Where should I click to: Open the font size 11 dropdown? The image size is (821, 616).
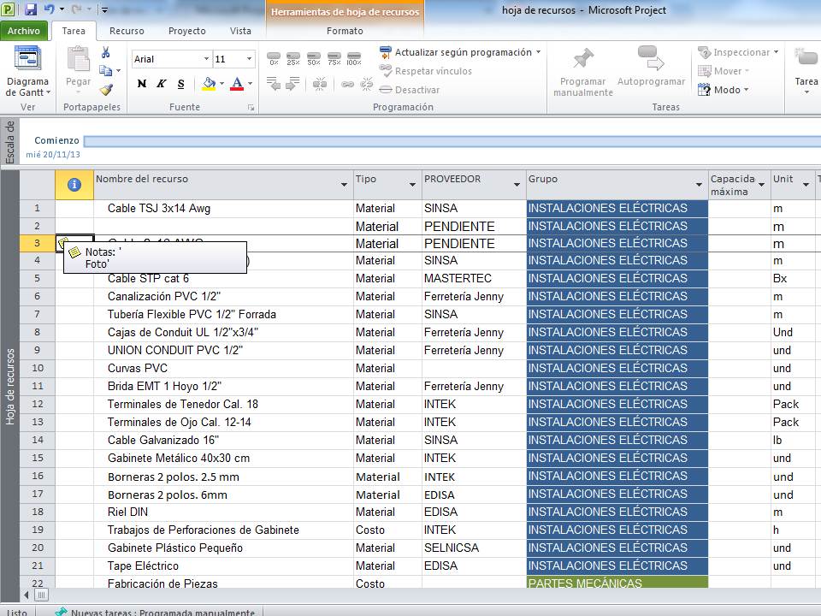point(249,59)
